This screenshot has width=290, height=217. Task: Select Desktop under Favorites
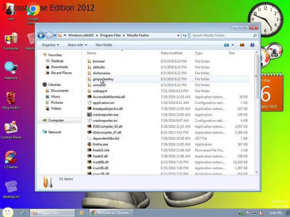point(57,61)
